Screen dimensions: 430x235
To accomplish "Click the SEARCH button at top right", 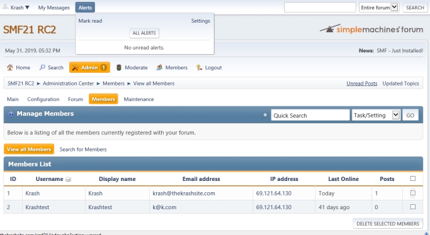I will pyautogui.click(x=415, y=8).
